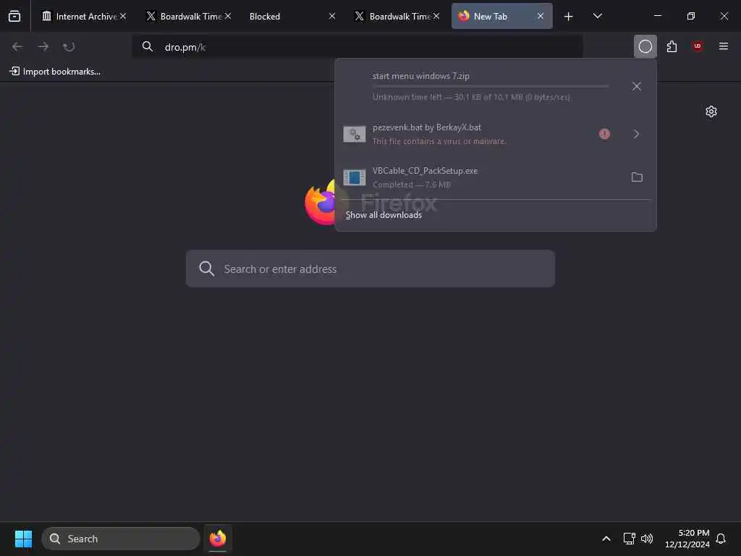Expand the list all tabs dropdown
741x556 pixels.
(597, 16)
